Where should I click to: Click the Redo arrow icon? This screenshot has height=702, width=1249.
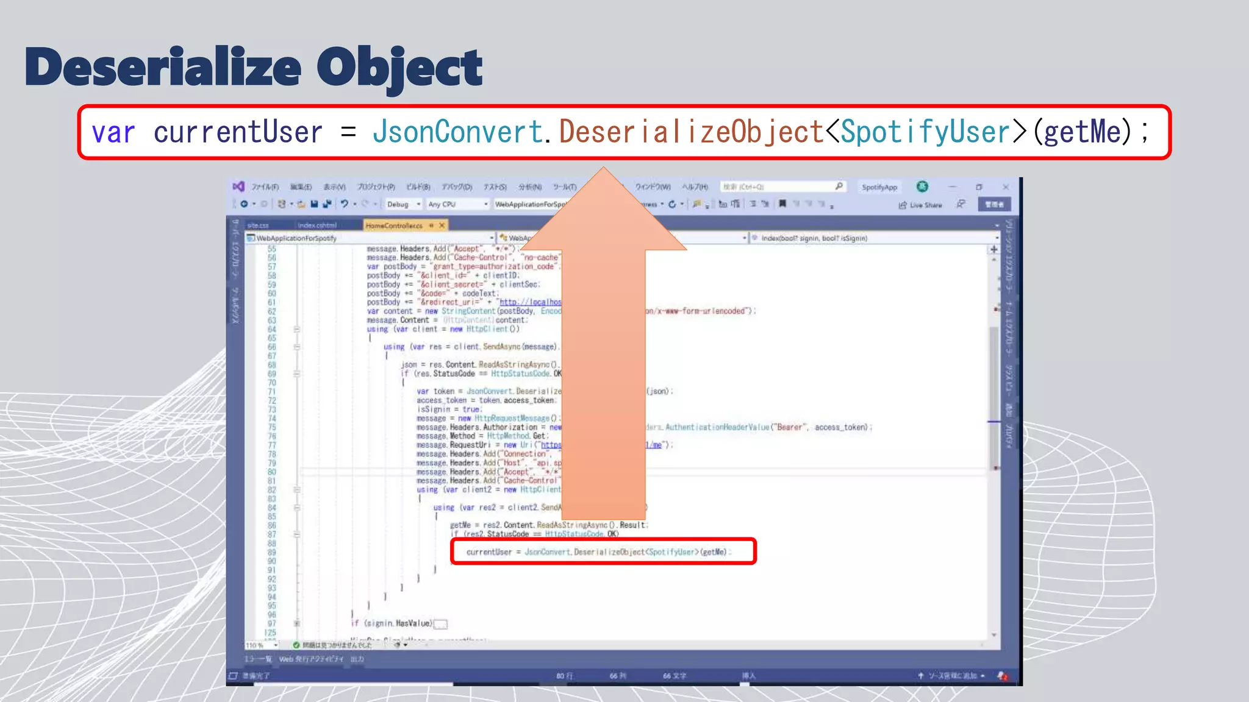pyautogui.click(x=365, y=204)
